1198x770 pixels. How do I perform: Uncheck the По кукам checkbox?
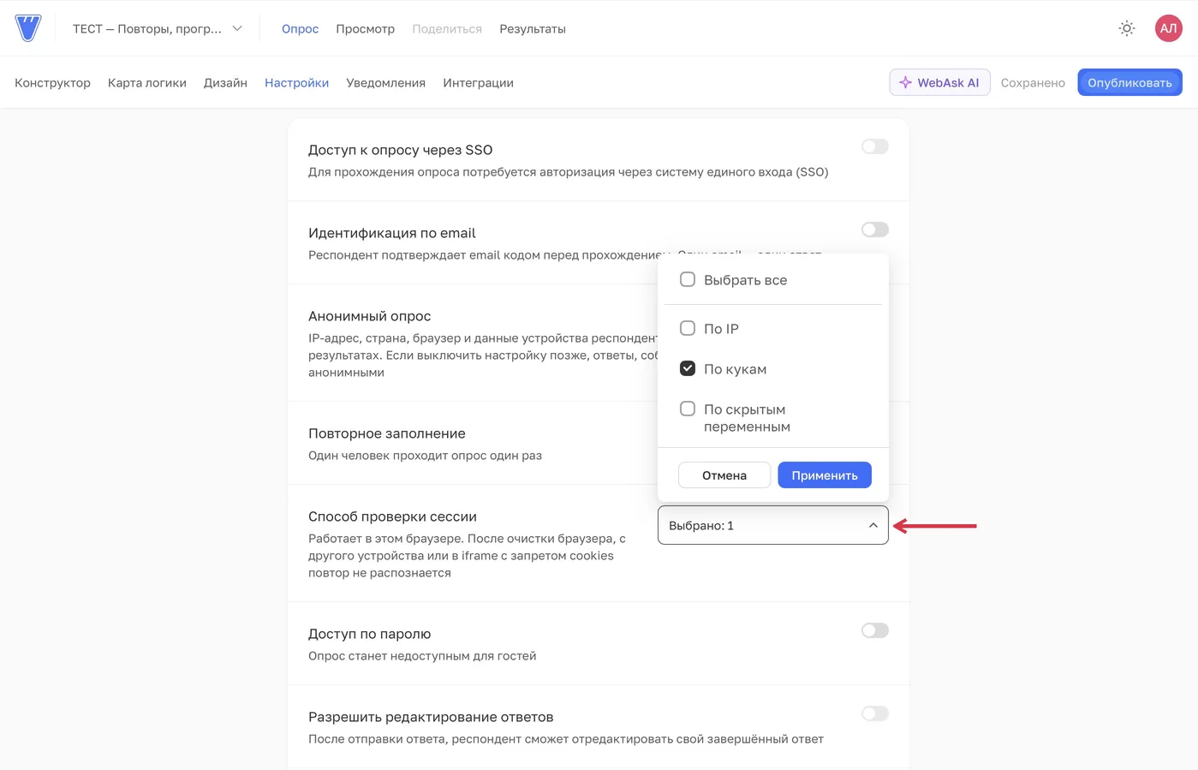click(688, 368)
